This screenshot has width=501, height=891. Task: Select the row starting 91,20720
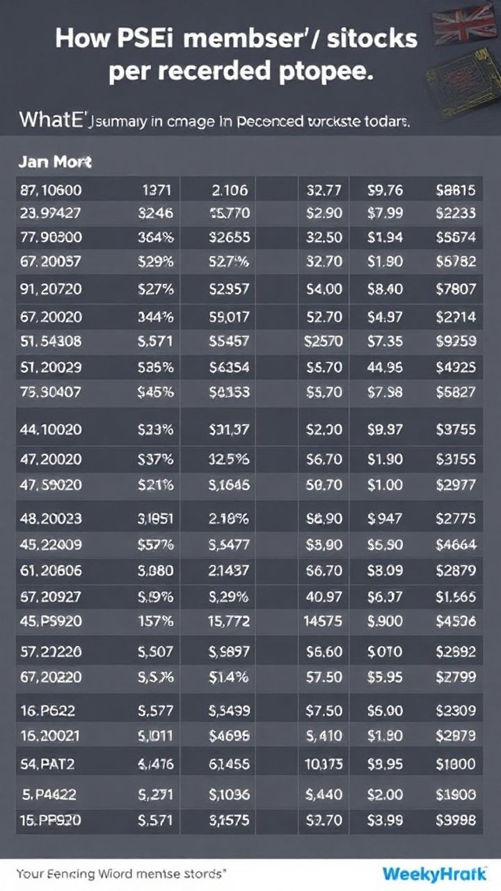click(51, 287)
